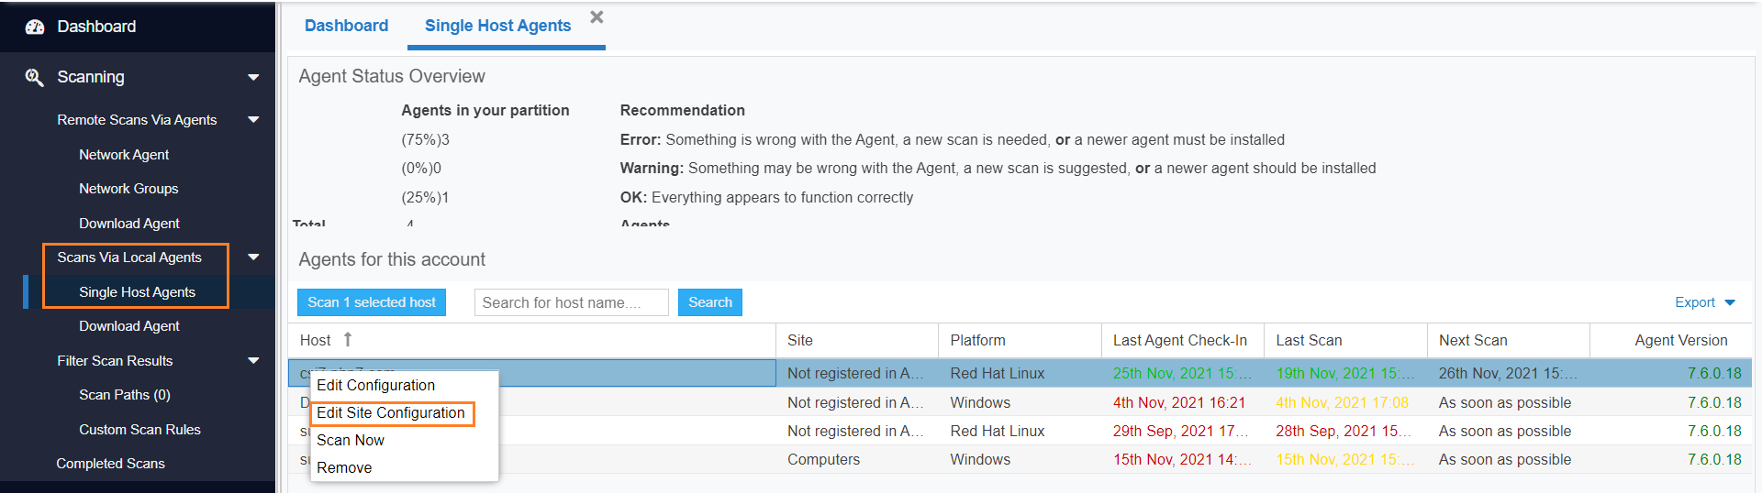Select Remove in the context menu
Screen dimensions: 1762x493
click(344, 468)
